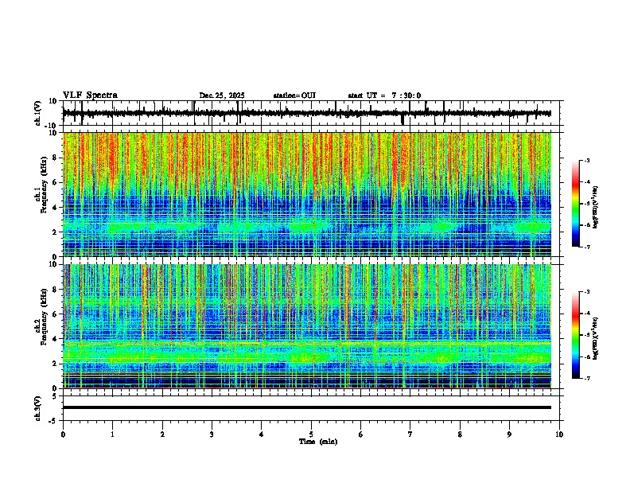Screen dimensions: 630x487
Task: Click time axis tick label "5"
Action: pyautogui.click(x=311, y=434)
